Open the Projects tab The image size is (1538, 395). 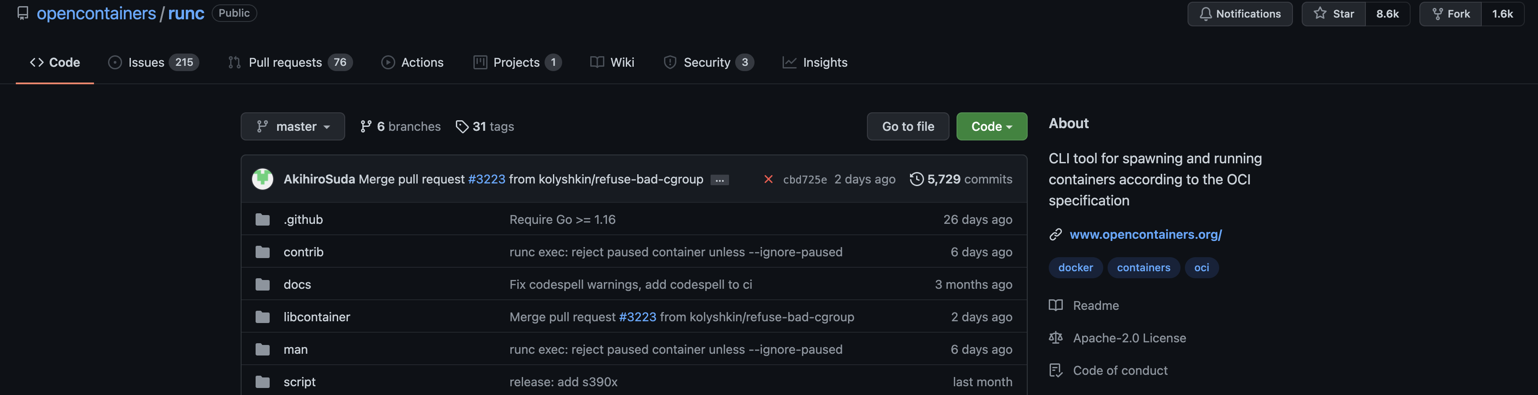click(517, 62)
